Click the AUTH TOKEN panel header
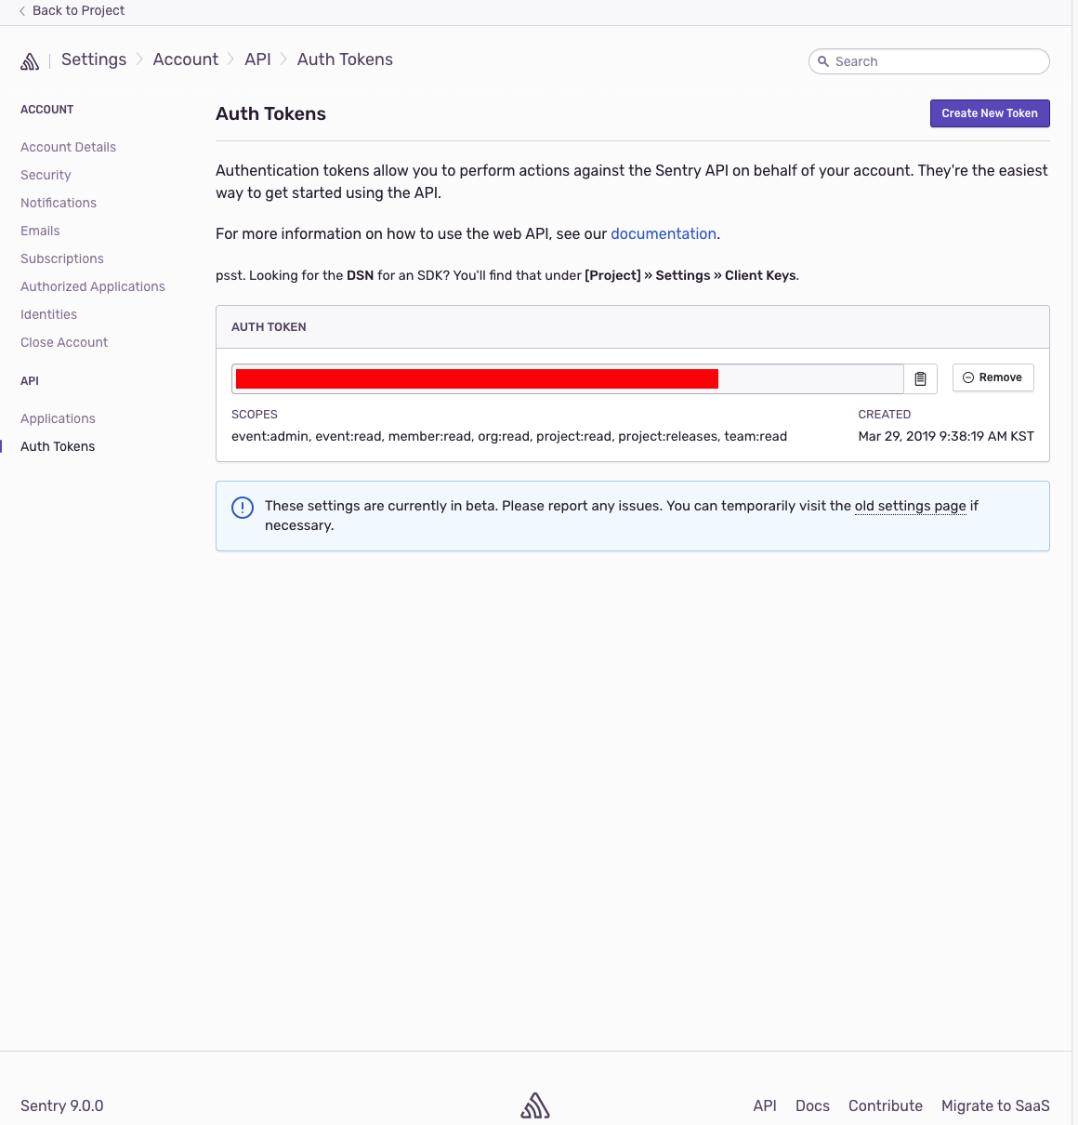The image size is (1078, 1125). 633,327
